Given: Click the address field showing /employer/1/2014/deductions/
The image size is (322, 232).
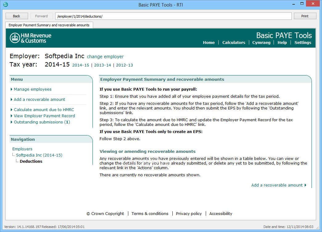Looking at the screenshot, I should pyautogui.click(x=173, y=16).
